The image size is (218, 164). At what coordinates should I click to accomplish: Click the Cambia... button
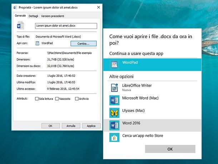tap(83, 43)
